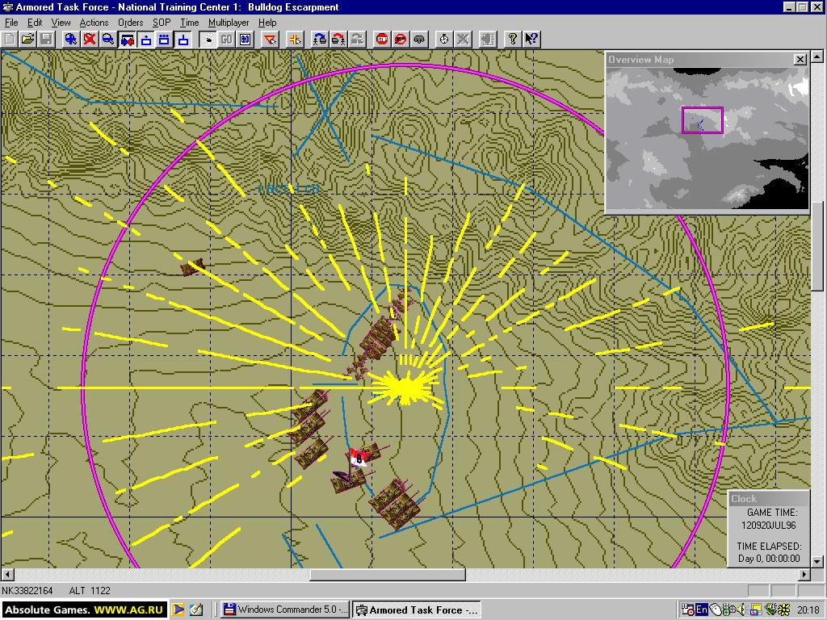This screenshot has height=620, width=827.
Task: Click the yellow explosion burst center
Action: pyautogui.click(x=406, y=388)
